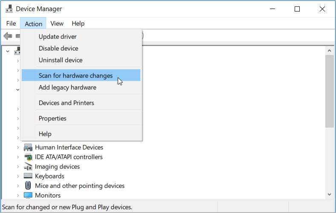Expand the IDE ATA/ATAPI controllers node
The height and width of the screenshot is (213, 336).
pyautogui.click(x=18, y=157)
